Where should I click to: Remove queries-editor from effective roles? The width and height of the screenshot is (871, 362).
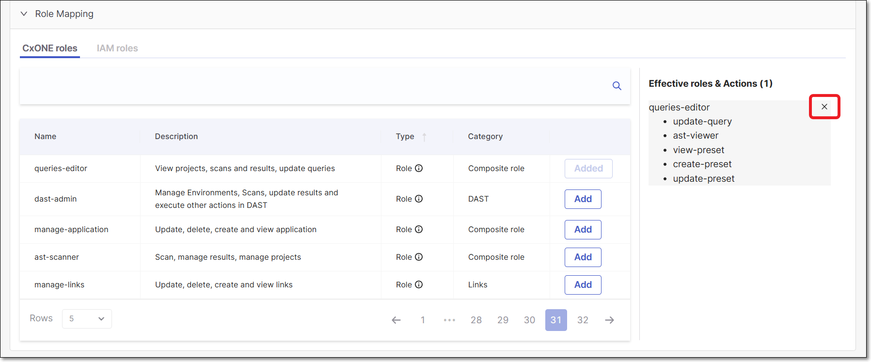pyautogui.click(x=824, y=107)
